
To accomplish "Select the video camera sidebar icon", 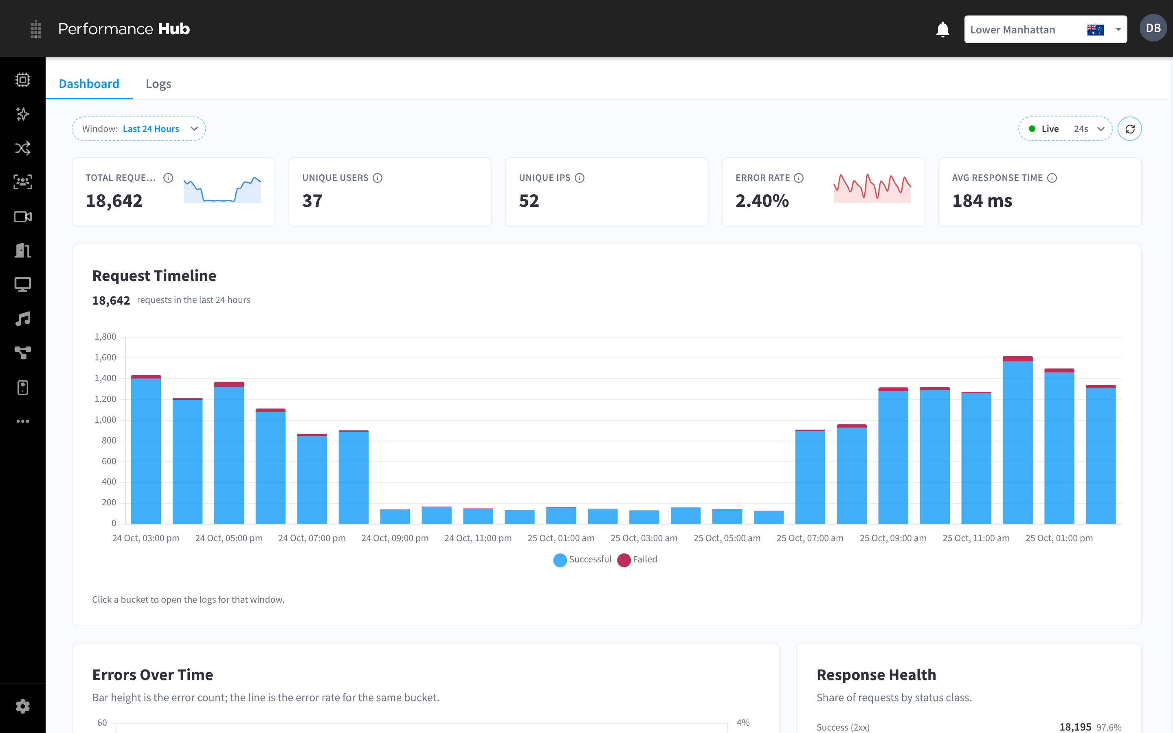I will click(23, 216).
